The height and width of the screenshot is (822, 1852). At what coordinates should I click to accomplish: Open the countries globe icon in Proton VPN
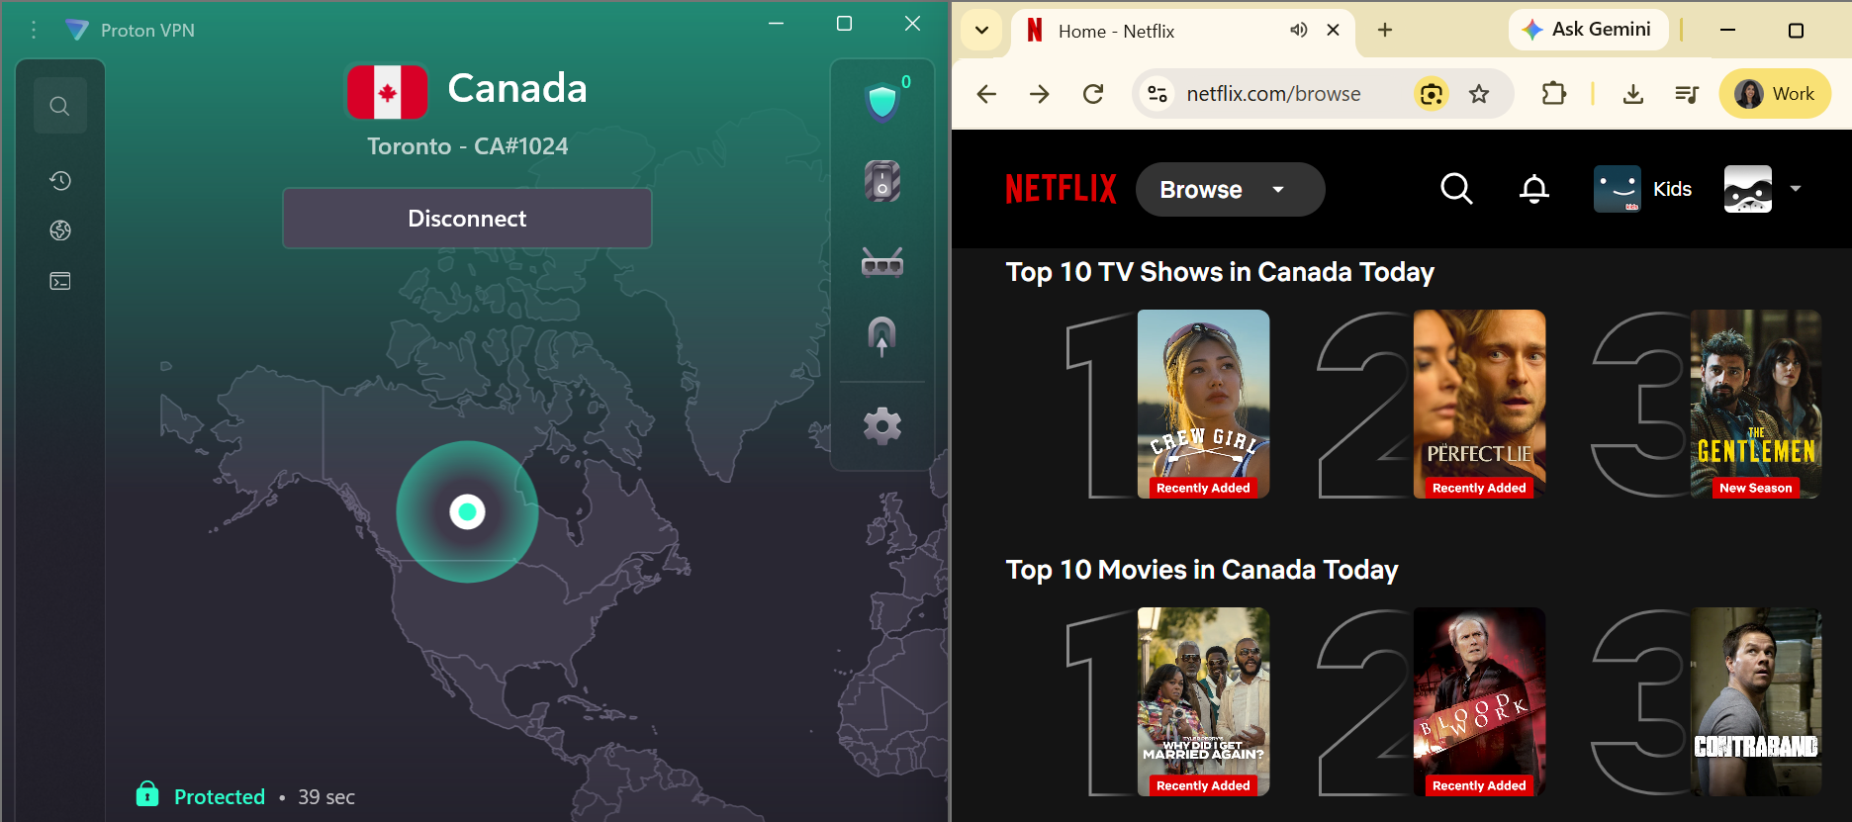tap(60, 230)
